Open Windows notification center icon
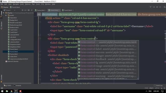The width and height of the screenshot is (166, 93). tap(162, 91)
